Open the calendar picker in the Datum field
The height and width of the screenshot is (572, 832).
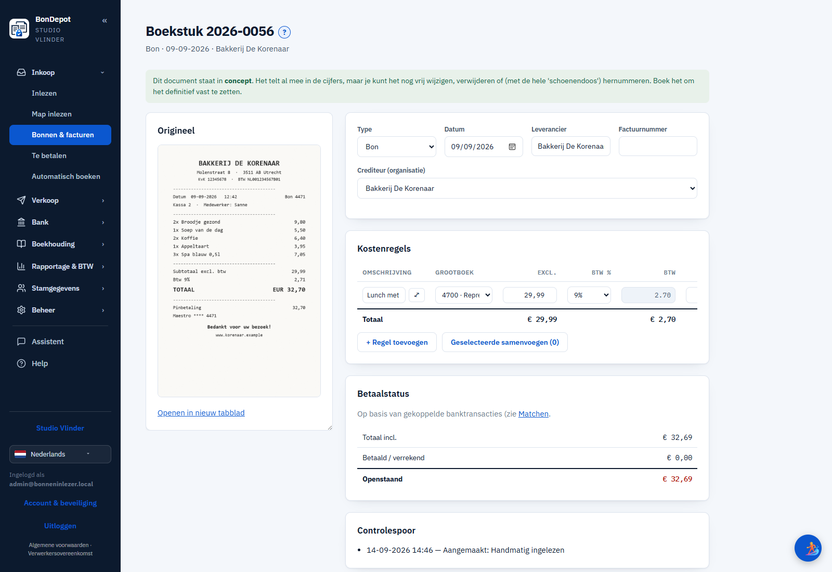[512, 147]
